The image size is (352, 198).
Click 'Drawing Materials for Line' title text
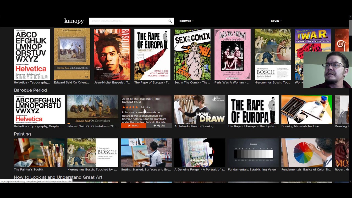tap(300, 126)
